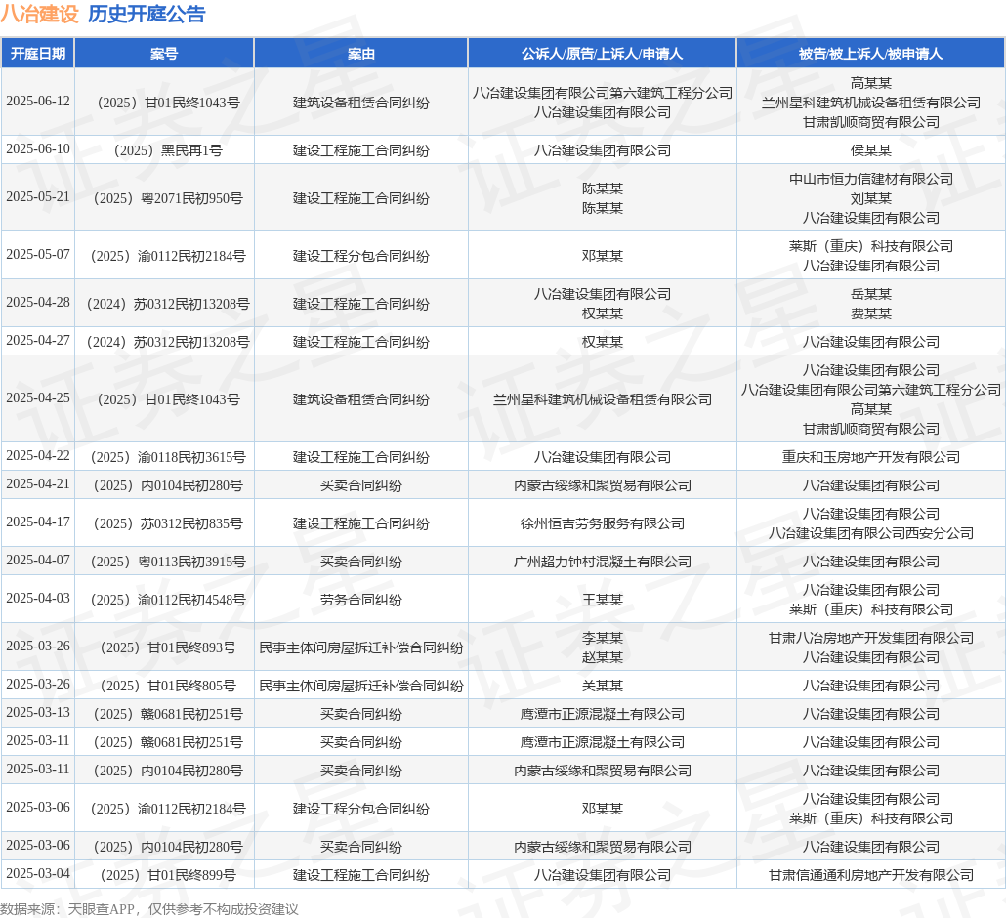Select the 案号 column header
This screenshot has height=918, width=1006.
[x=164, y=54]
